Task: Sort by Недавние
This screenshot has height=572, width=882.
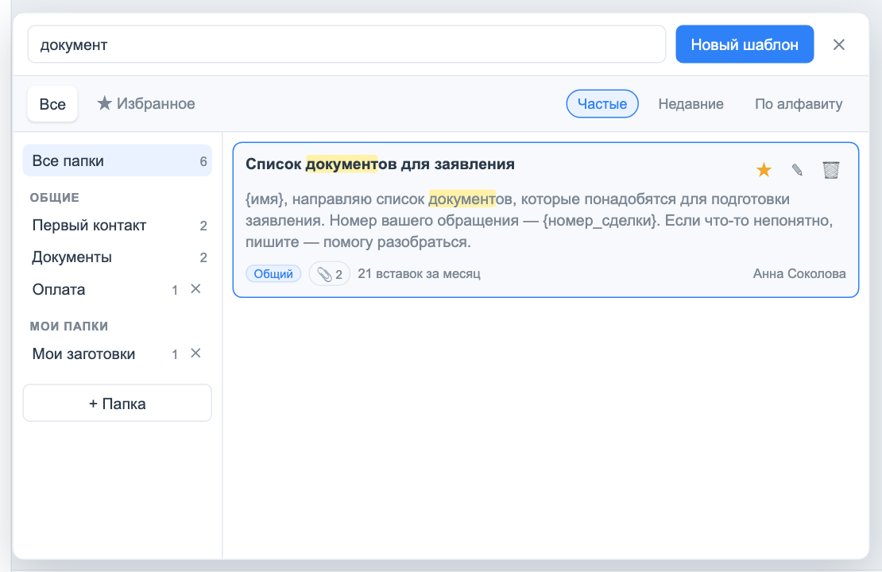Action: pyautogui.click(x=691, y=104)
